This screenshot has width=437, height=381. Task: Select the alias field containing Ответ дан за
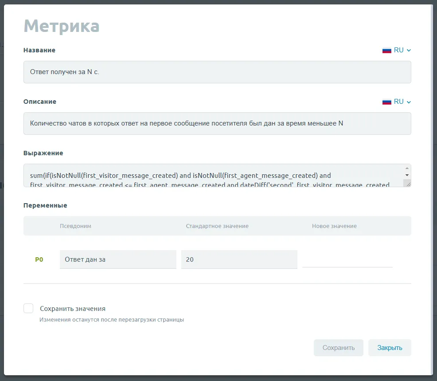[118, 259]
